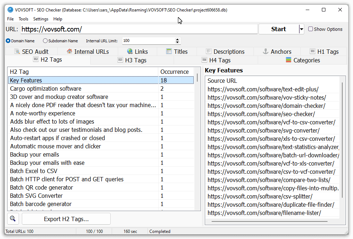Increase Internal URL Limit with up arrow
The image size is (353, 239).
(178, 39)
